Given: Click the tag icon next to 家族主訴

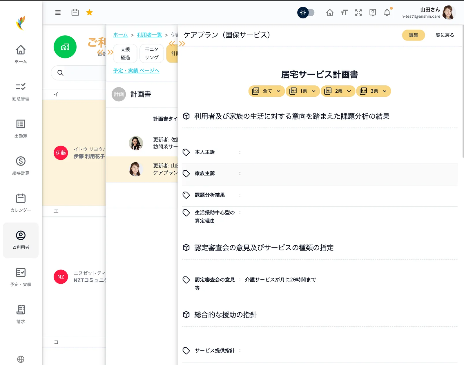Looking at the screenshot, I should pos(186,174).
